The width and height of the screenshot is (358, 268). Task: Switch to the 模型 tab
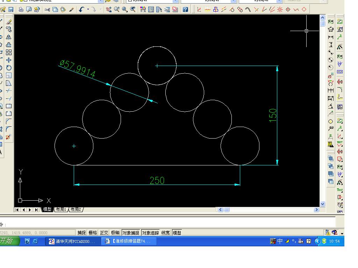(47, 209)
